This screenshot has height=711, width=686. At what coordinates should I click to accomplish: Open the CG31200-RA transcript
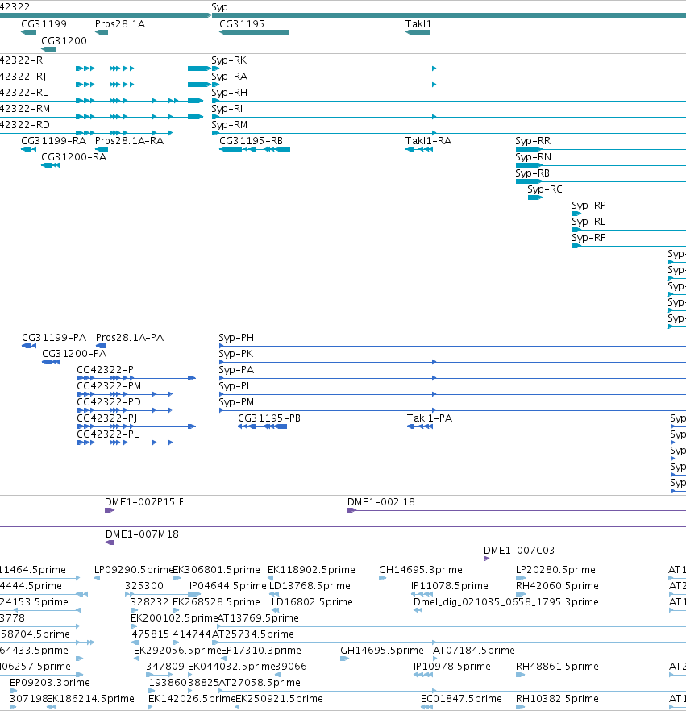coord(74,157)
